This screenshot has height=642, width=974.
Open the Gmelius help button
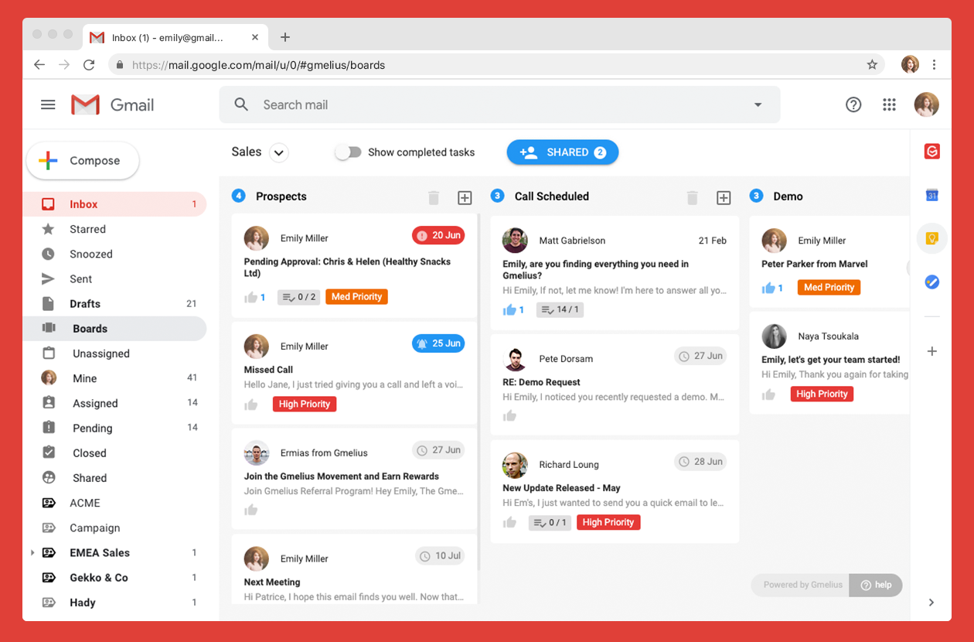pos(876,585)
